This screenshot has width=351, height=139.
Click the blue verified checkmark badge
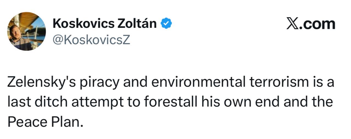(x=166, y=24)
